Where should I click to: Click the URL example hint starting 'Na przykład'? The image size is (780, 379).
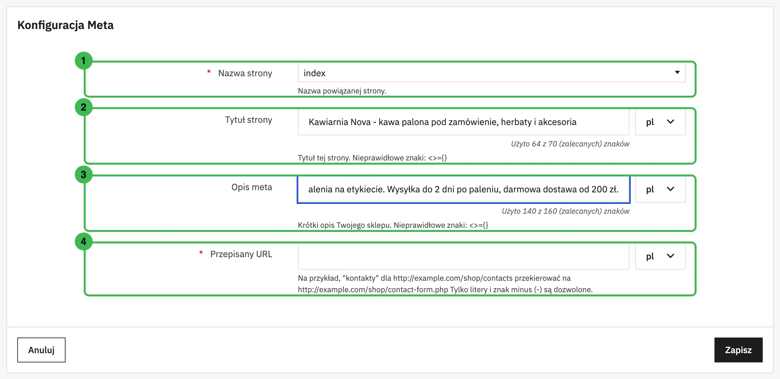pos(445,284)
